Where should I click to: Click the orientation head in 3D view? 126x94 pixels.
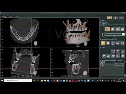coord(86,43)
